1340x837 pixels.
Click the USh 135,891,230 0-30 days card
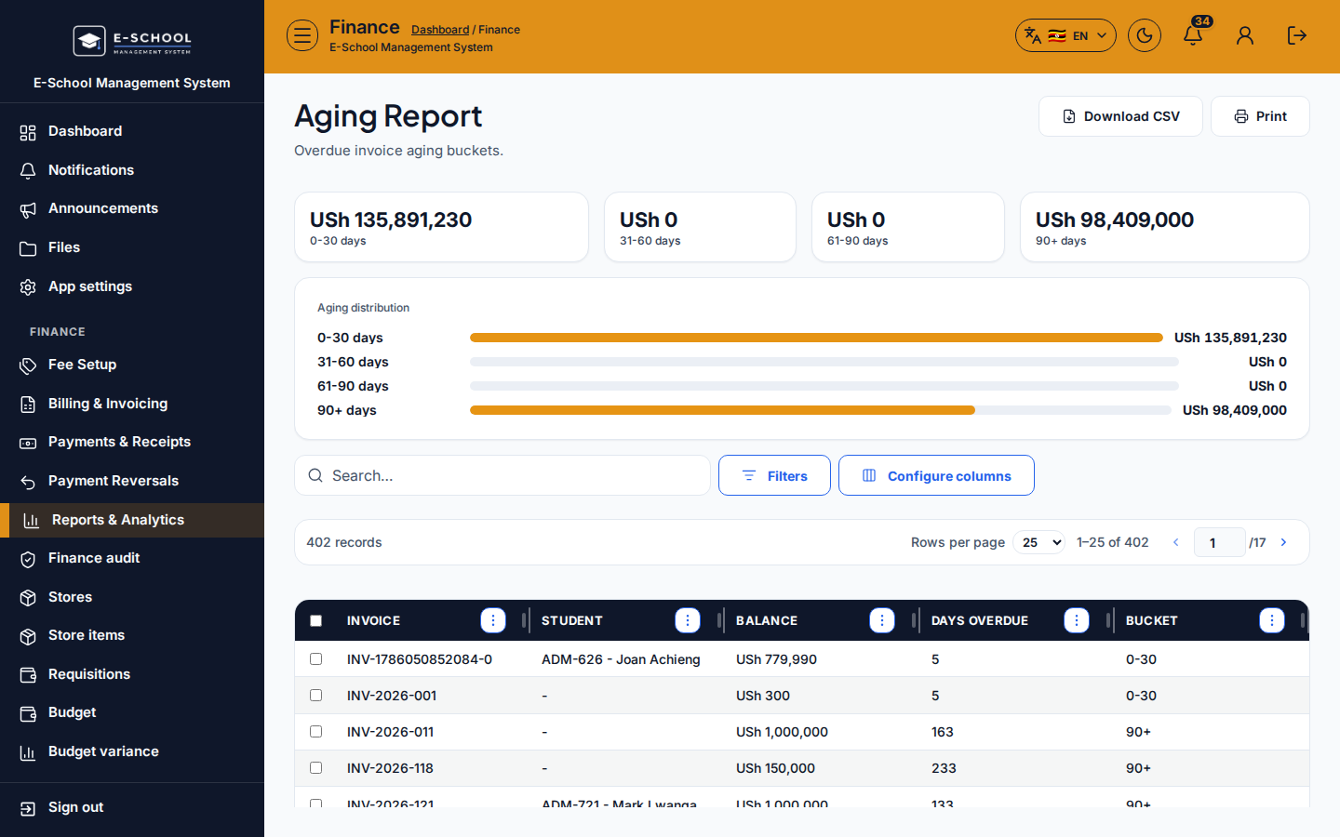click(x=441, y=227)
